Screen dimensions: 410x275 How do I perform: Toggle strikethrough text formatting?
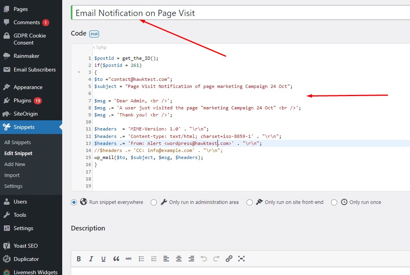click(x=129, y=259)
